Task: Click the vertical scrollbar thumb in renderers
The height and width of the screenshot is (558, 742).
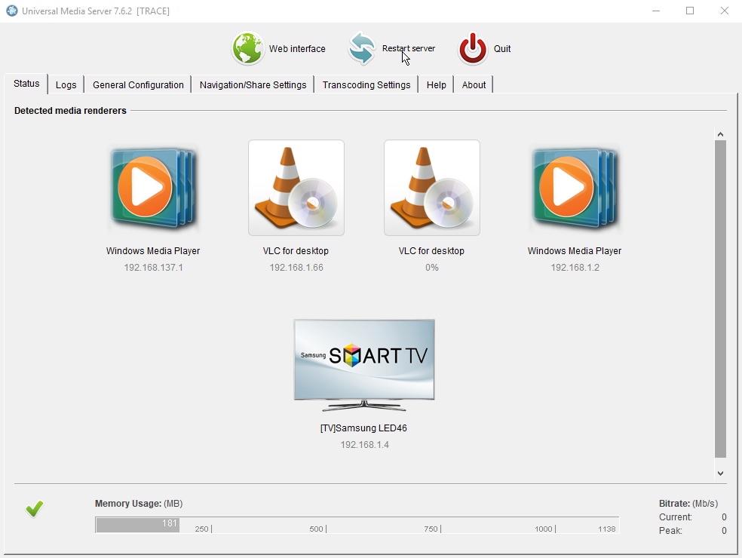Action: click(720, 299)
